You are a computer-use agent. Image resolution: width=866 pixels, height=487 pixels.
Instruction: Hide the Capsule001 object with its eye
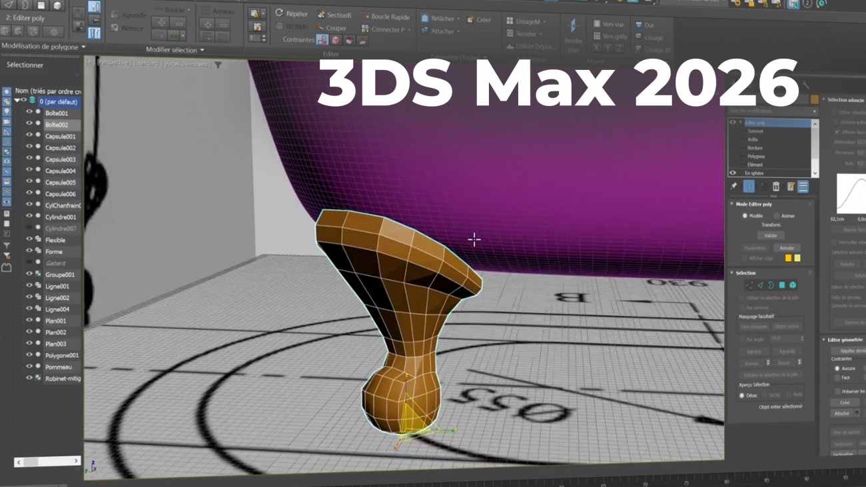[29, 136]
